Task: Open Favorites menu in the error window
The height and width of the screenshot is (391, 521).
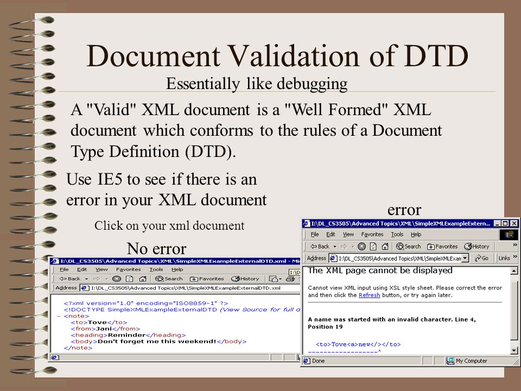Action: [x=372, y=235]
